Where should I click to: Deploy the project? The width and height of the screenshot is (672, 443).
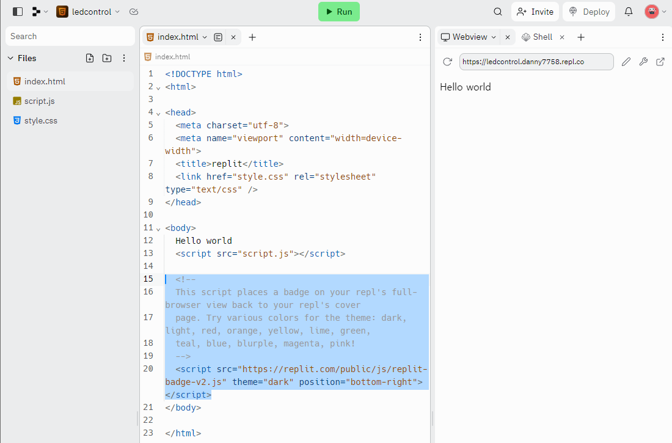pos(589,12)
